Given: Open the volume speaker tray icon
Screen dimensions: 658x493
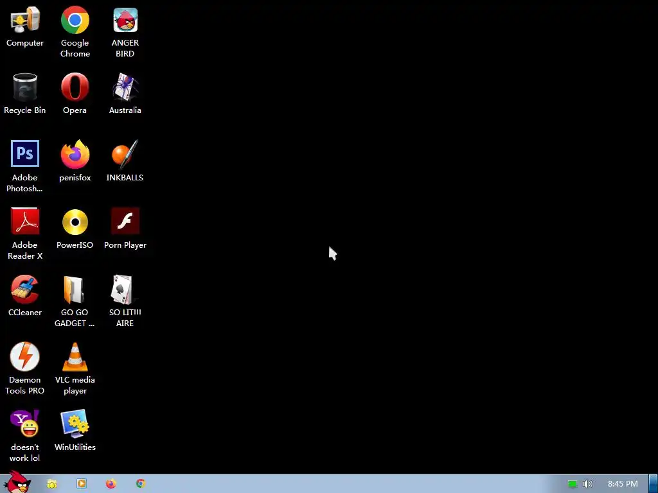Looking at the screenshot, I should point(588,484).
